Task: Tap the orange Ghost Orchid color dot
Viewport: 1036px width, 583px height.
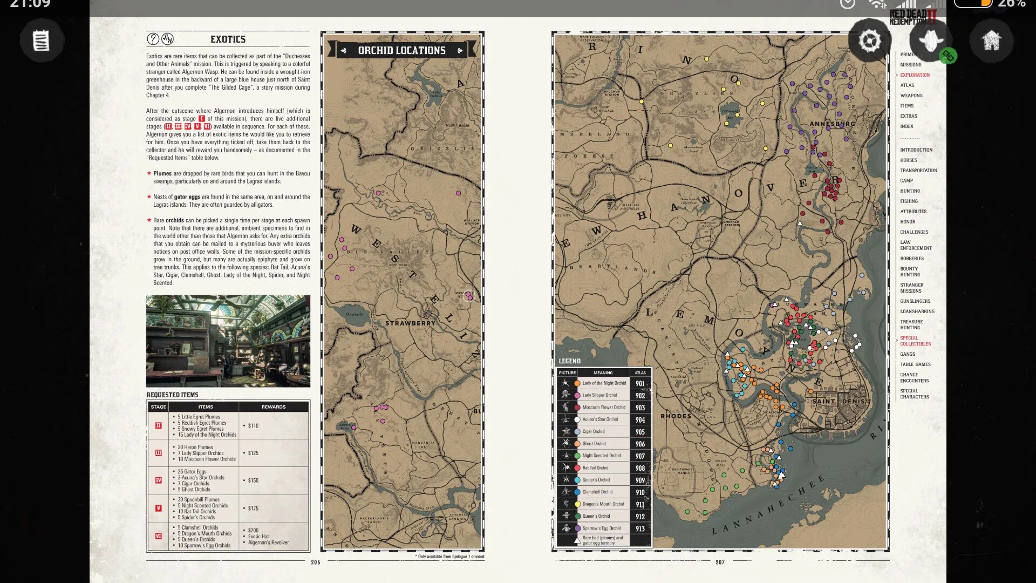Action: [x=577, y=444]
